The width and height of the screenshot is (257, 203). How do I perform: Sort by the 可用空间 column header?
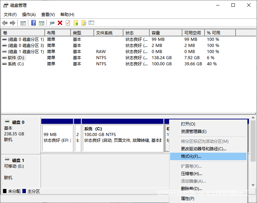coord(193,33)
